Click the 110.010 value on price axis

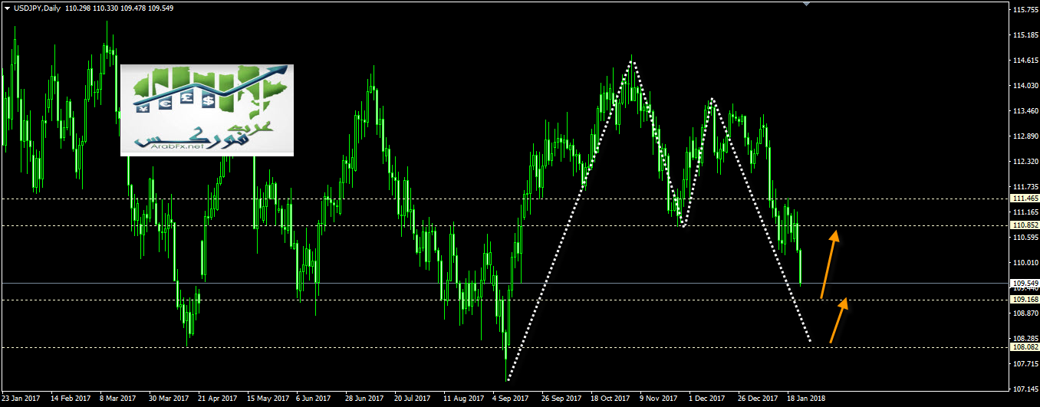point(1025,263)
